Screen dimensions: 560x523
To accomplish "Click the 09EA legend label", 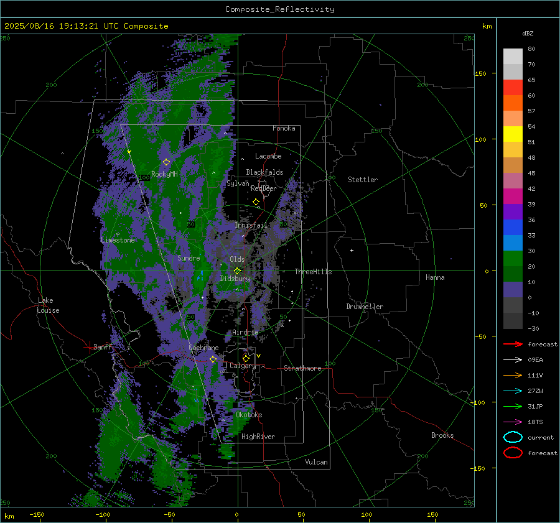I will 535,360.
